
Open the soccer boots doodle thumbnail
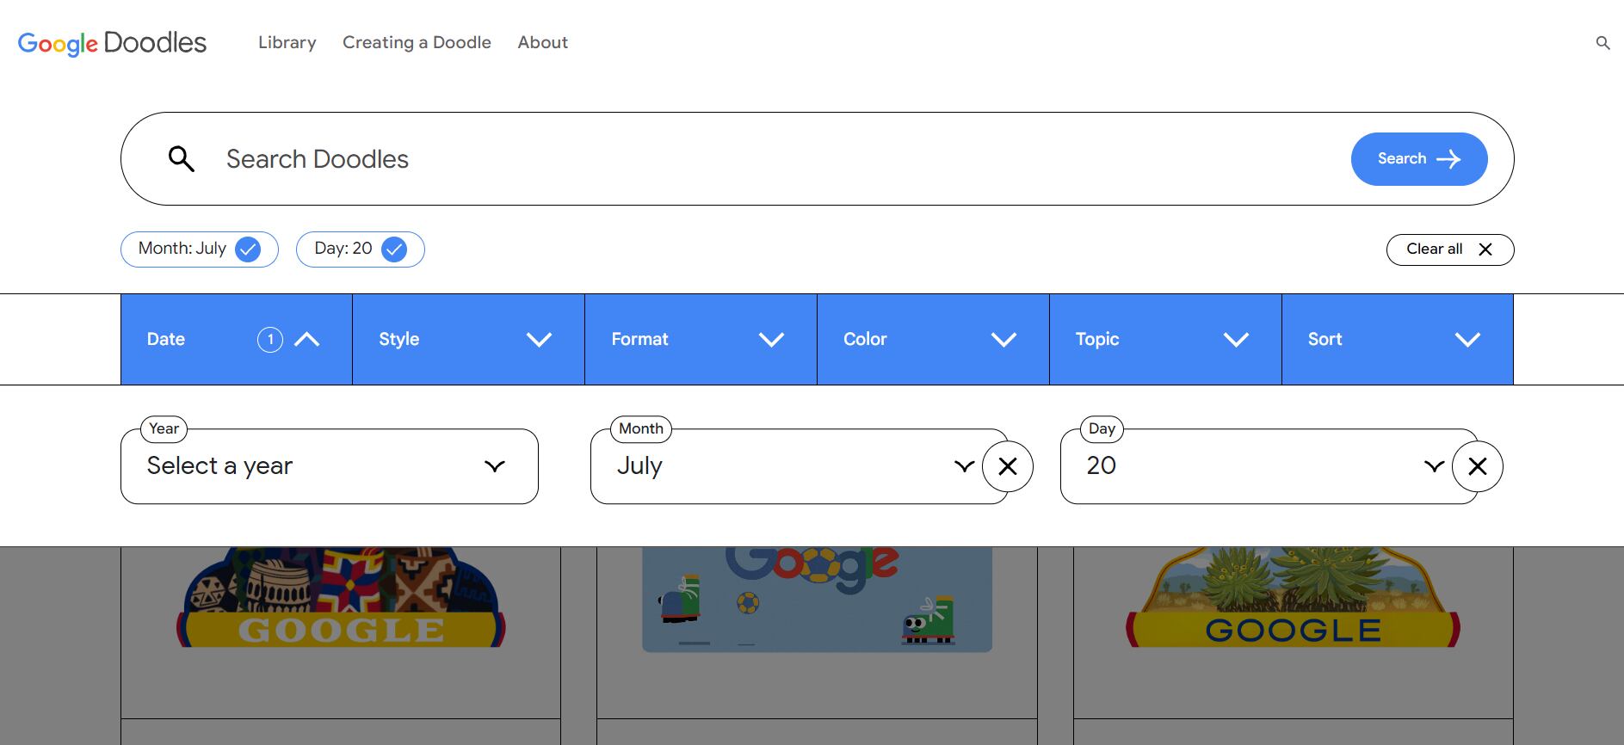[817, 600]
